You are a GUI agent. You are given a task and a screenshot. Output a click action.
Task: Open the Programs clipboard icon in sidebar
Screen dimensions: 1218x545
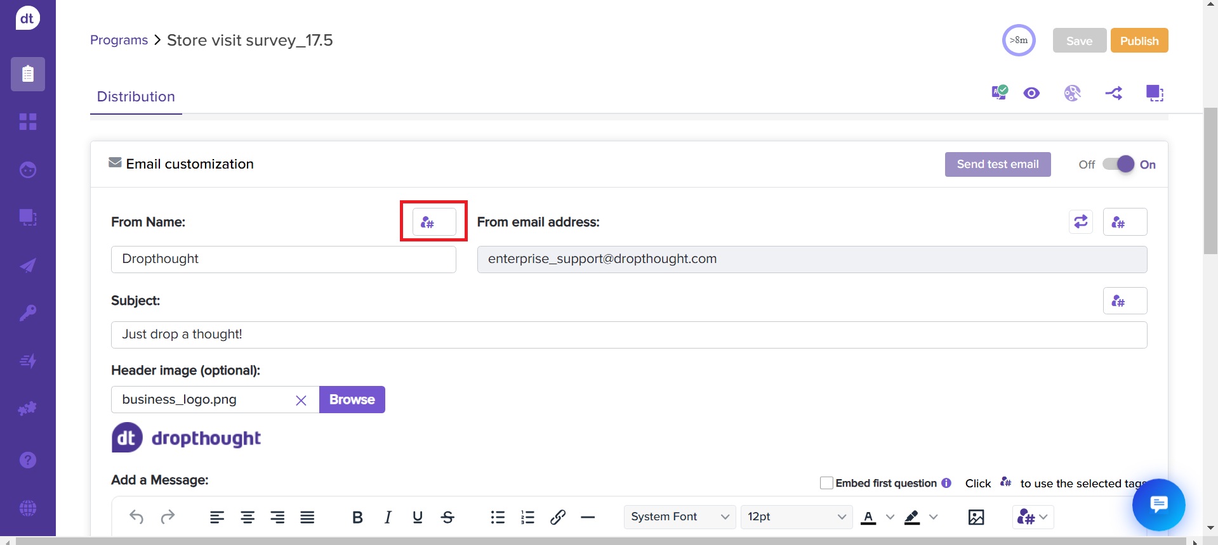(x=28, y=74)
